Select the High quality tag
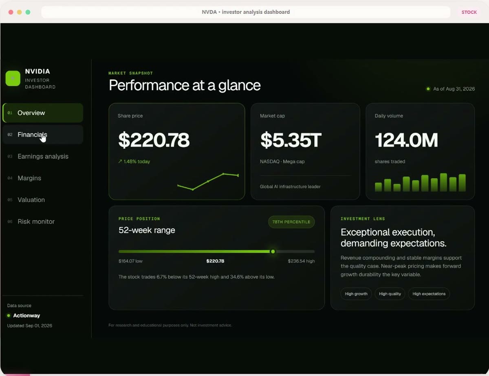489x376 pixels. coord(390,294)
